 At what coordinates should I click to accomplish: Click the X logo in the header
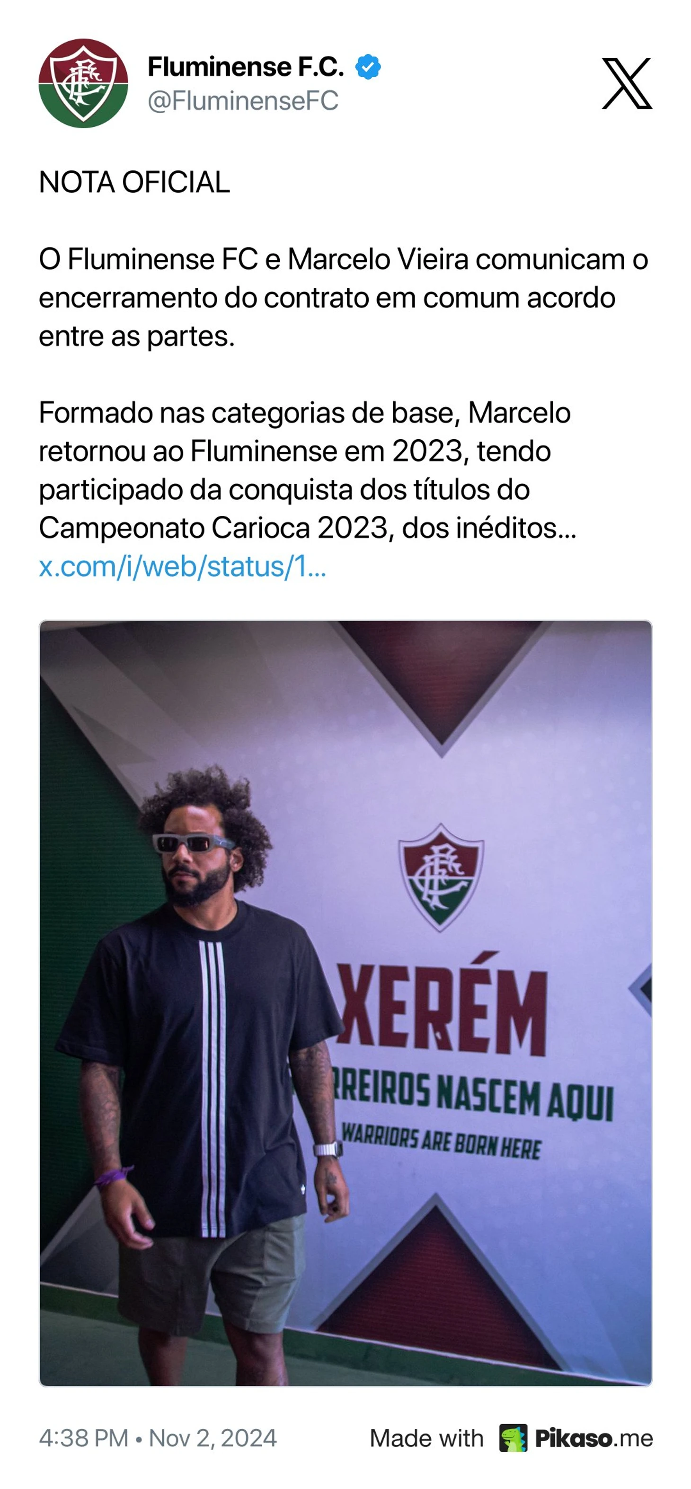click(x=627, y=83)
